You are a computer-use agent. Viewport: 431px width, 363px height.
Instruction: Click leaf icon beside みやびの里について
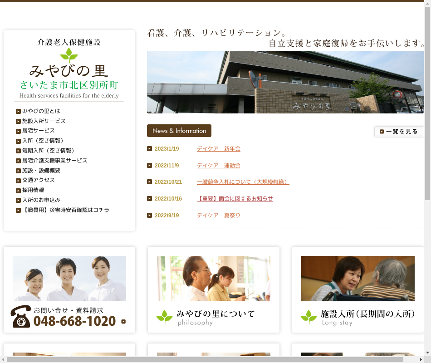pos(164,317)
